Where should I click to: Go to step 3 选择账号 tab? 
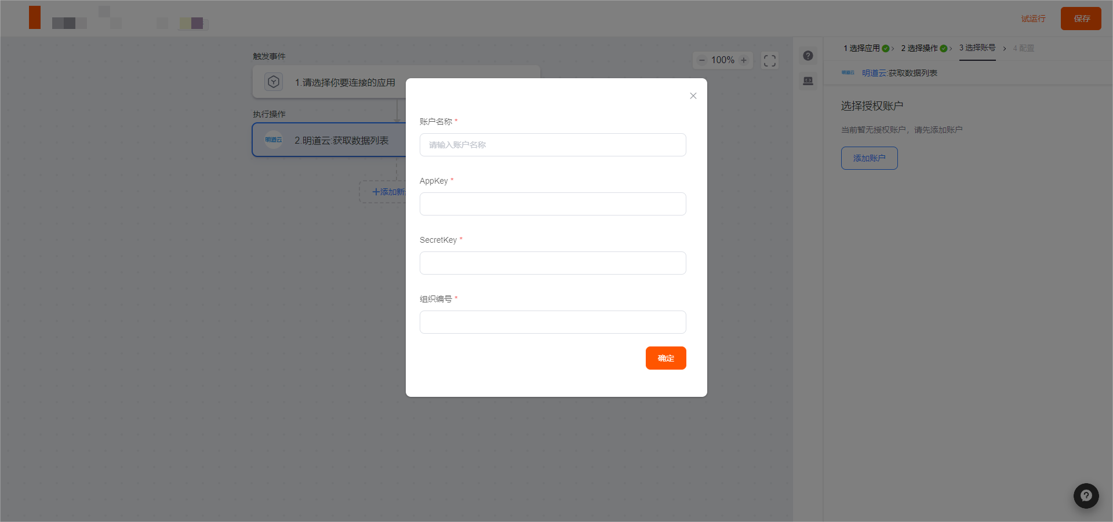point(977,48)
